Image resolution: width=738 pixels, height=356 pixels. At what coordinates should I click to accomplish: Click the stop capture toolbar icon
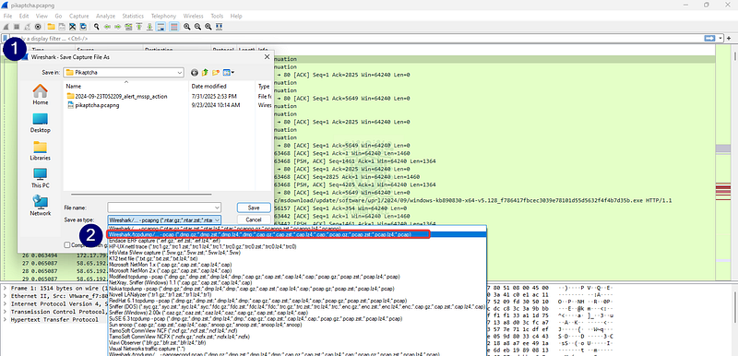point(17,27)
